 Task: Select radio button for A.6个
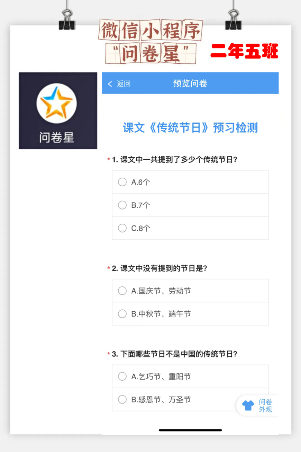pos(122,182)
